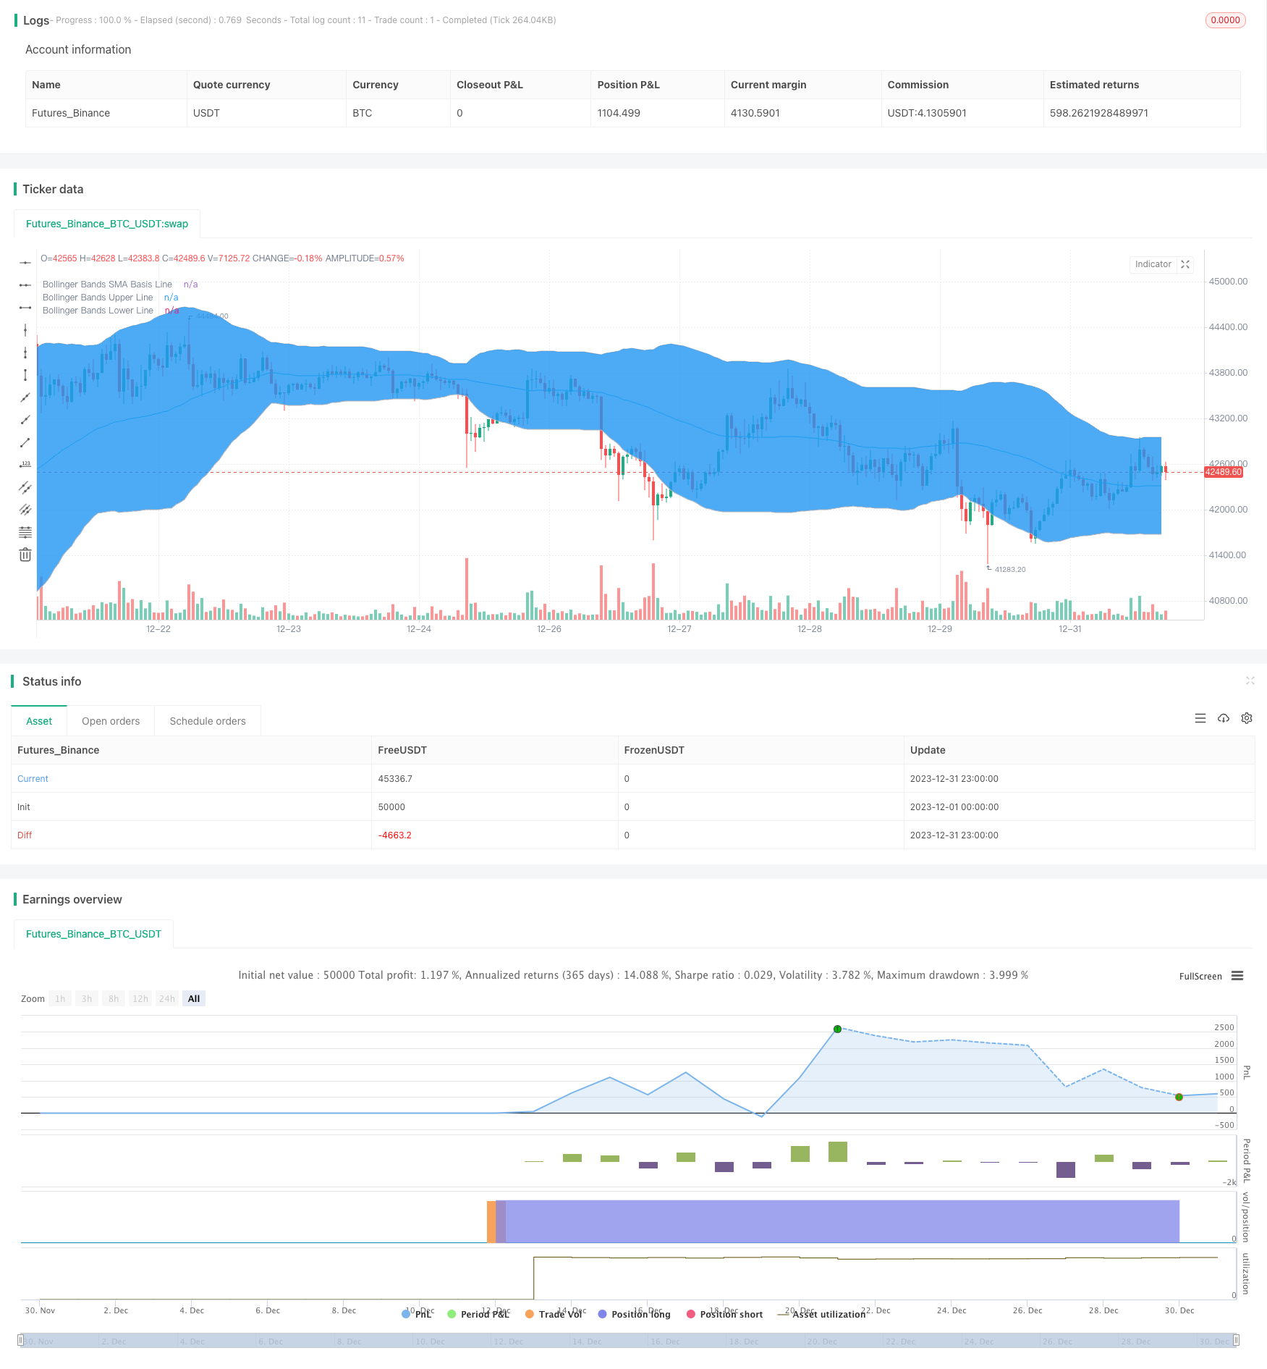Image resolution: width=1267 pixels, height=1369 pixels.
Task: Expand the Status info panel via the corner icon
Action: pyautogui.click(x=1250, y=681)
